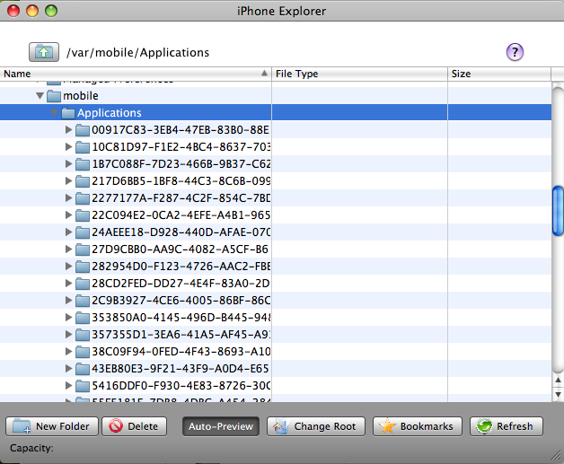Select the 22C094E2-0CA2-4EFE row text
Viewport: 564px width, 464px height.
point(181,214)
